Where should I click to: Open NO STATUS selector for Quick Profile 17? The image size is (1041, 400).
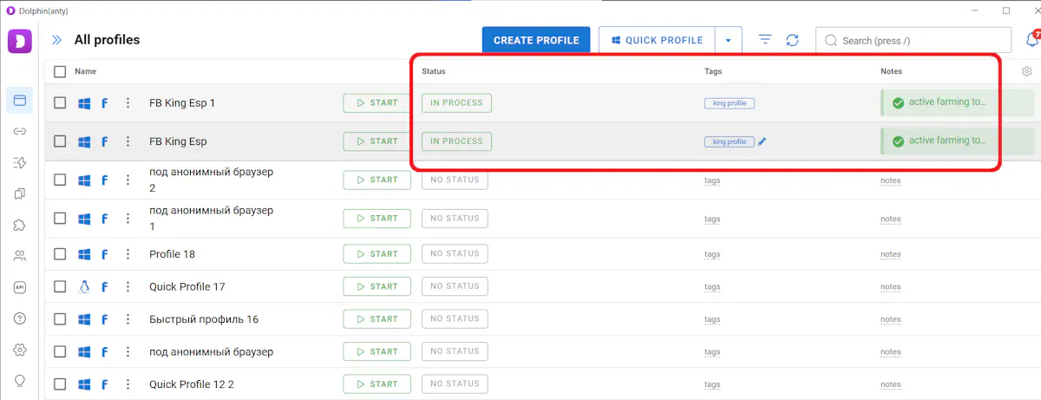click(455, 286)
